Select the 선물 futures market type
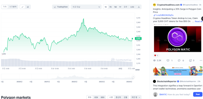This screenshot has height=99, width=203. point(125,97)
